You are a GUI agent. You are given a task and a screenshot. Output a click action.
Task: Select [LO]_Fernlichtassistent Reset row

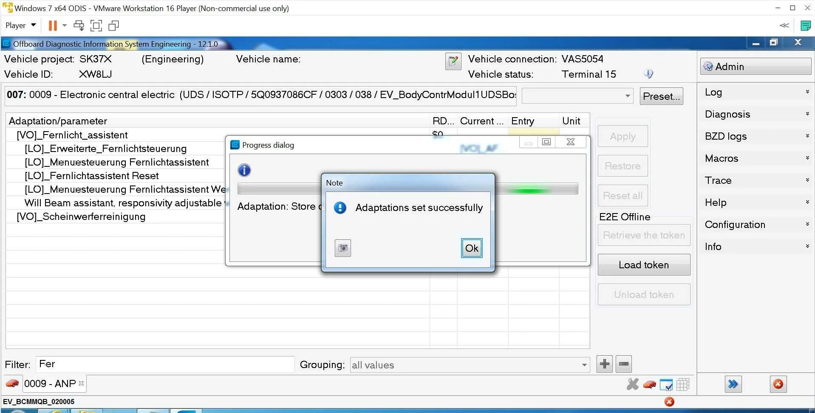(92, 176)
